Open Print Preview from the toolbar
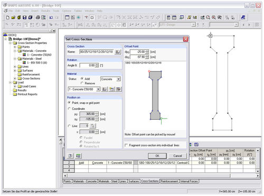The image size is (264, 196). (43, 17)
